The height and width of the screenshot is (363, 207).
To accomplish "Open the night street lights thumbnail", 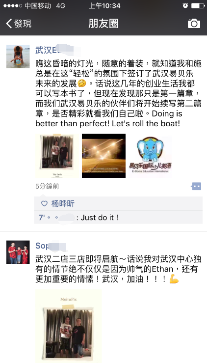I will (103, 156).
